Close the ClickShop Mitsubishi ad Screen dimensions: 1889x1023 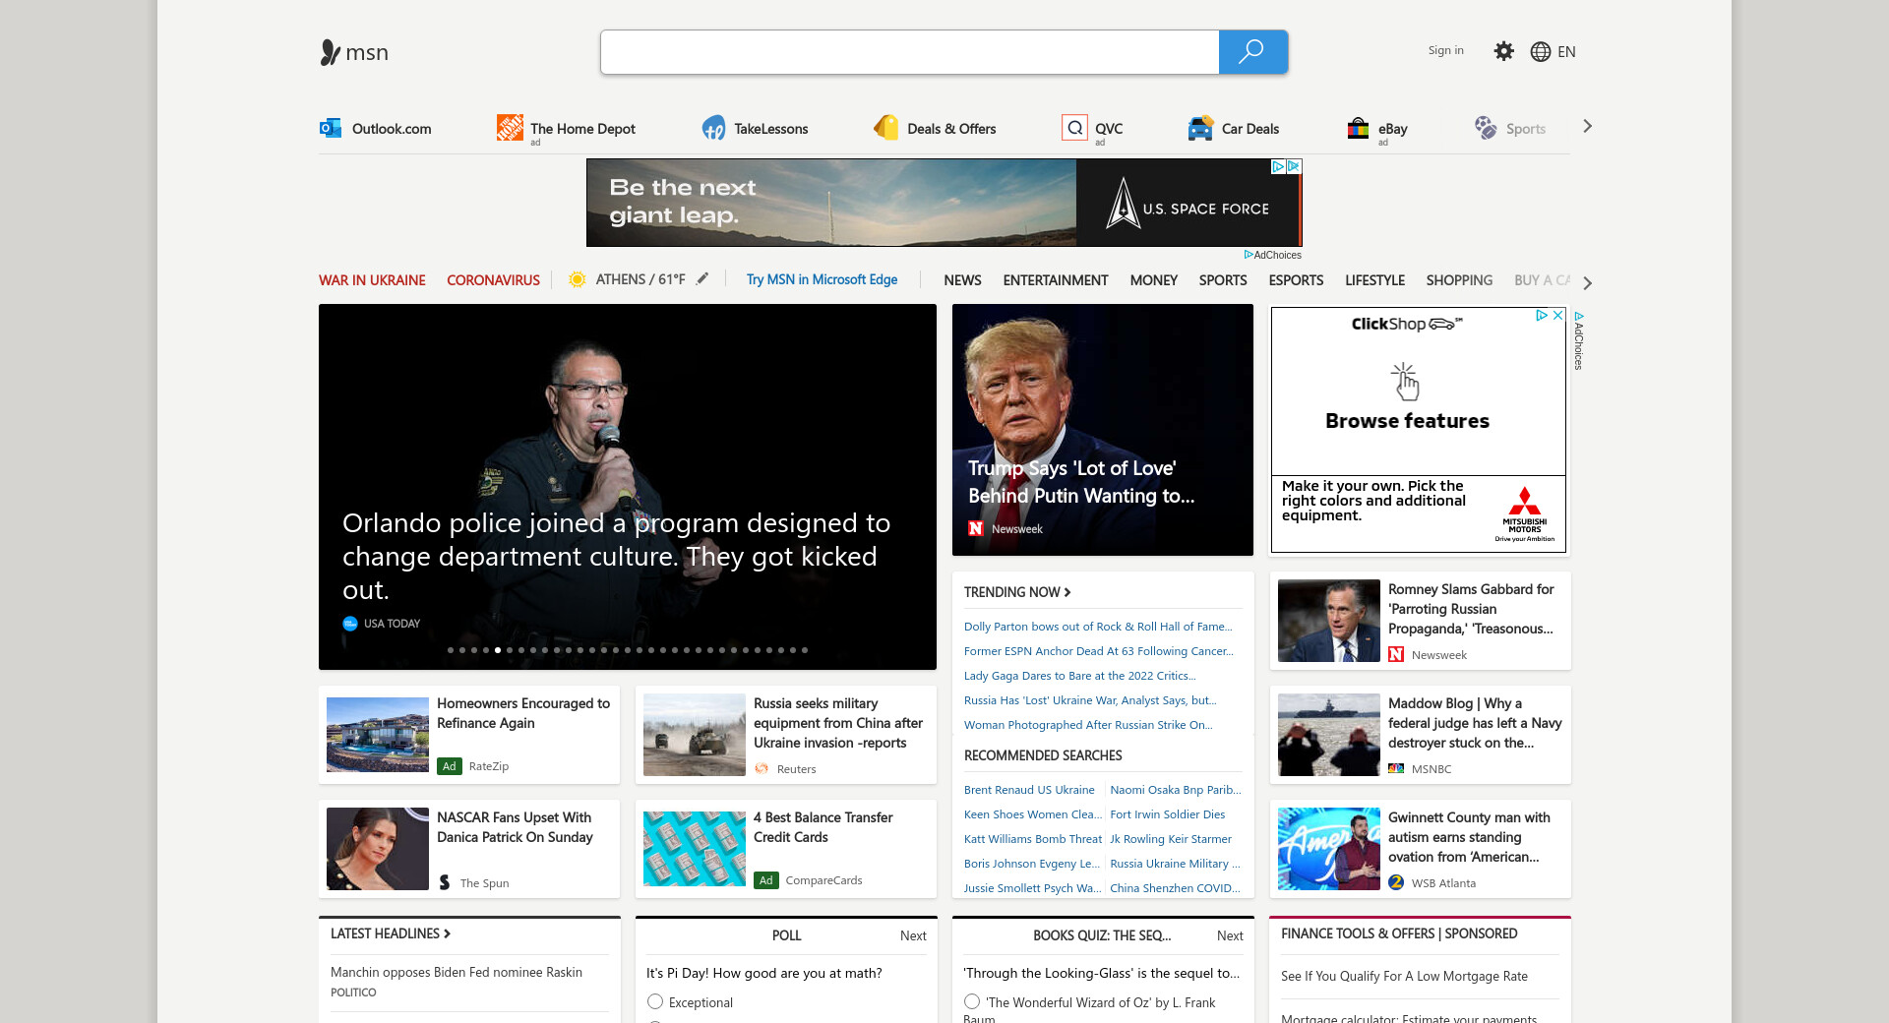coord(1557,316)
